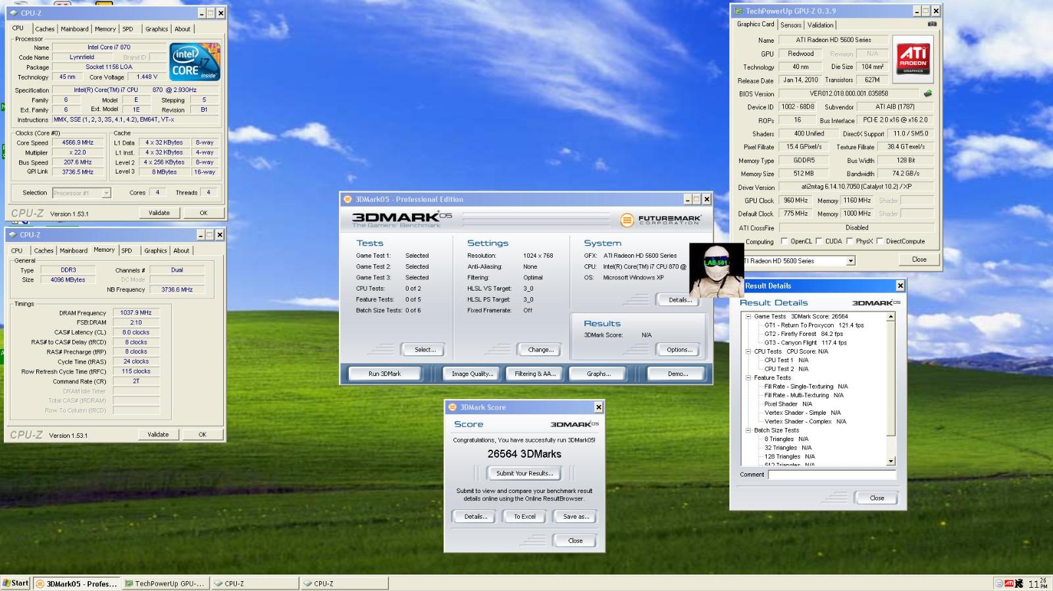This screenshot has width=1053, height=591.
Task: Click the system Details button in 3DMark05
Action: pyautogui.click(x=680, y=300)
